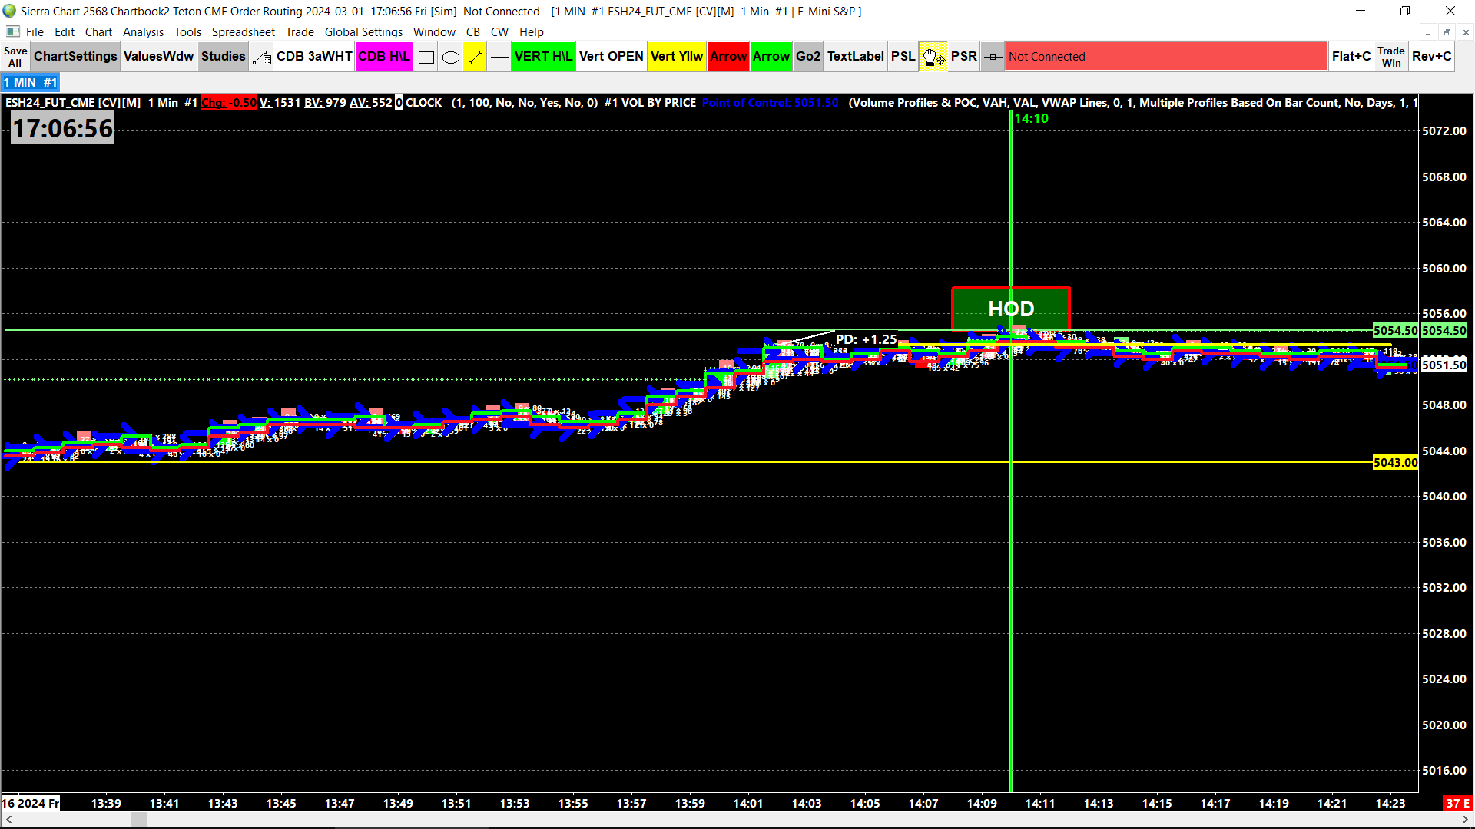The width and height of the screenshot is (1475, 829).
Task: Toggle the Studies toolbar button
Action: 223,57
